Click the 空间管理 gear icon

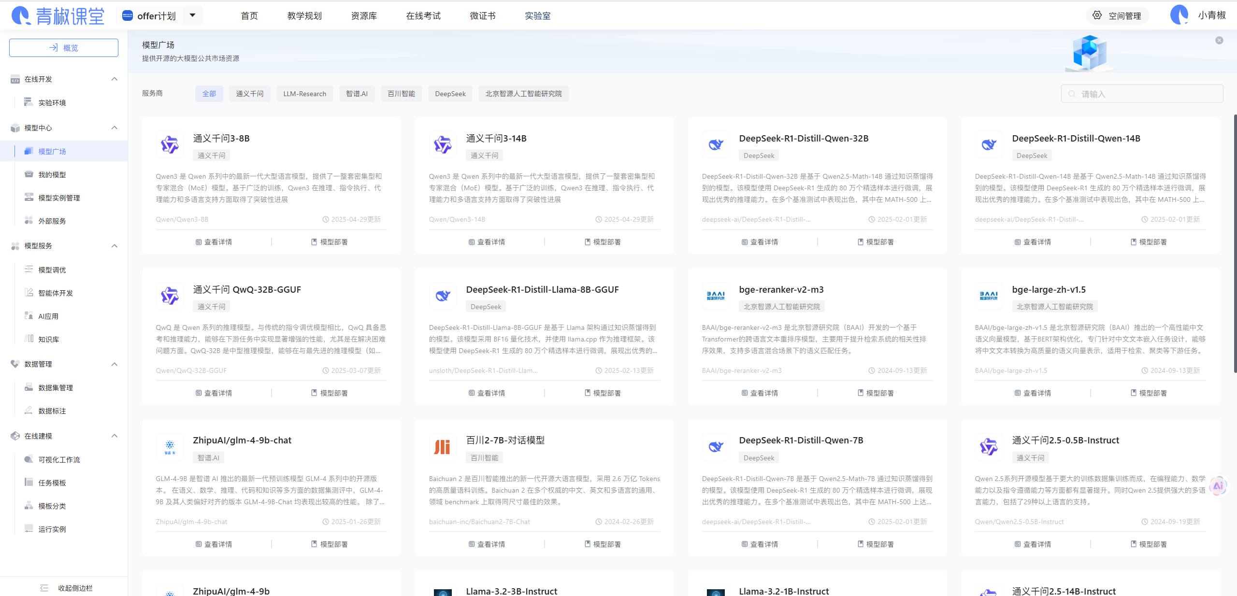click(x=1097, y=15)
